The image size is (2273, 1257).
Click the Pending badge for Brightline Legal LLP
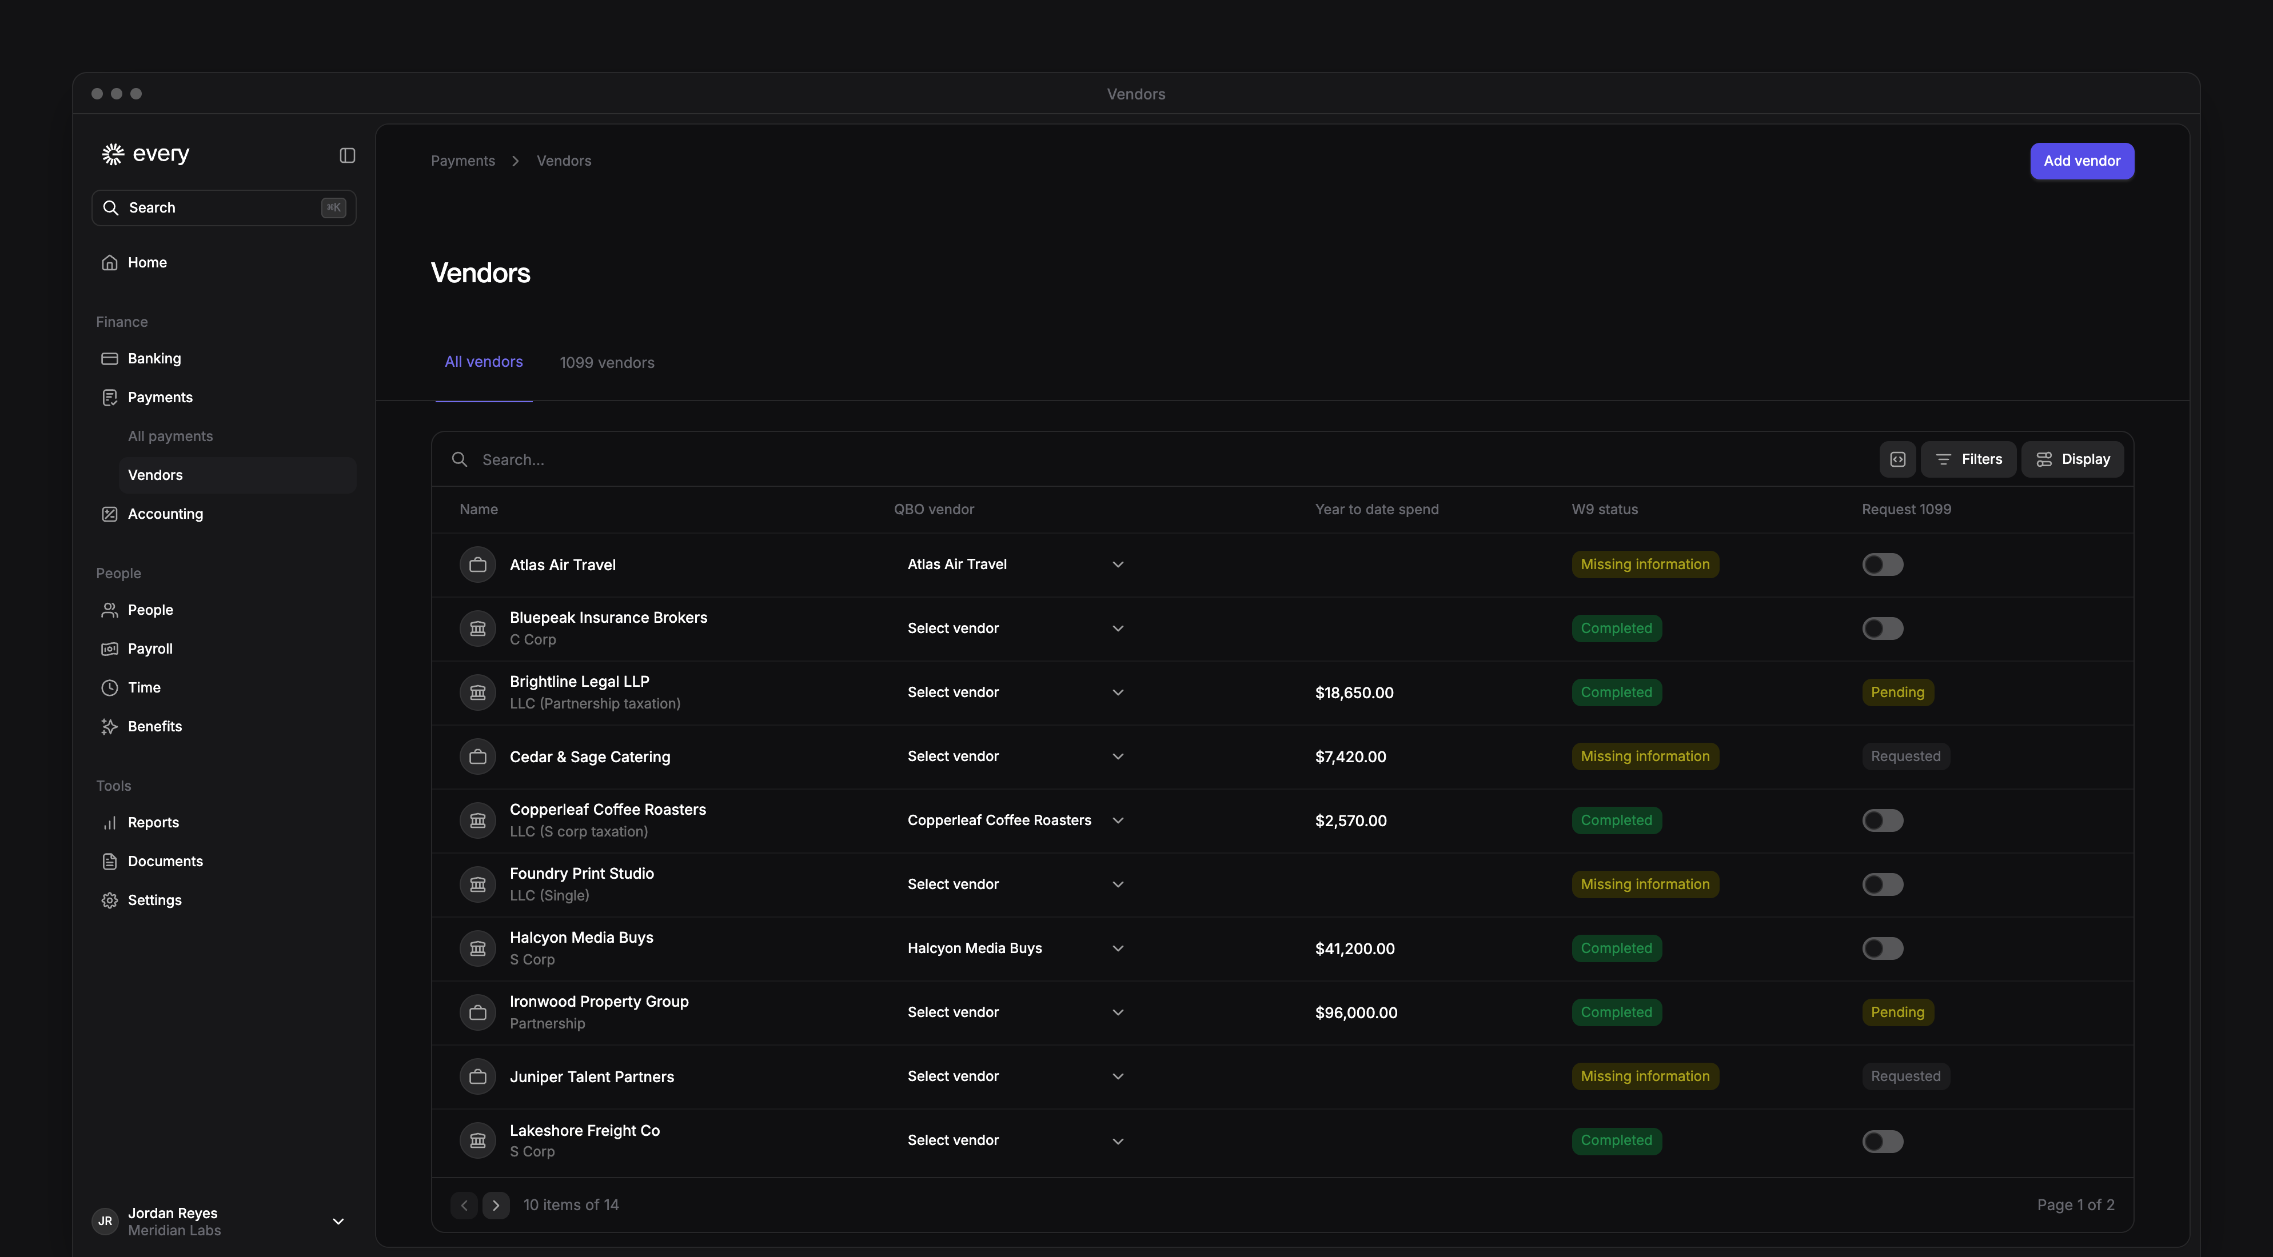tap(1897, 692)
